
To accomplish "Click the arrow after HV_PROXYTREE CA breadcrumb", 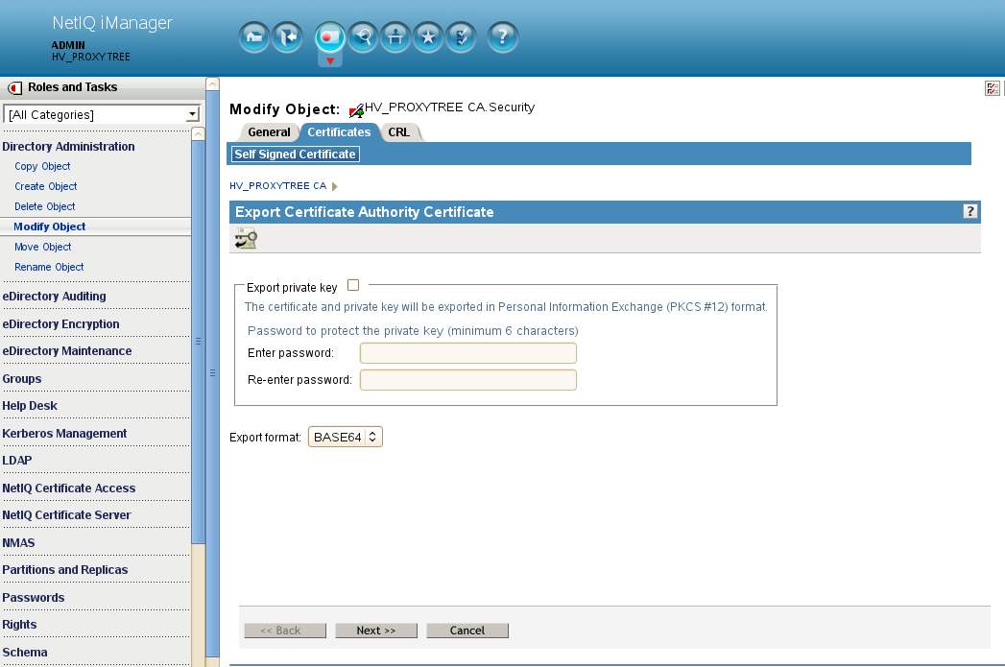I will 335,186.
